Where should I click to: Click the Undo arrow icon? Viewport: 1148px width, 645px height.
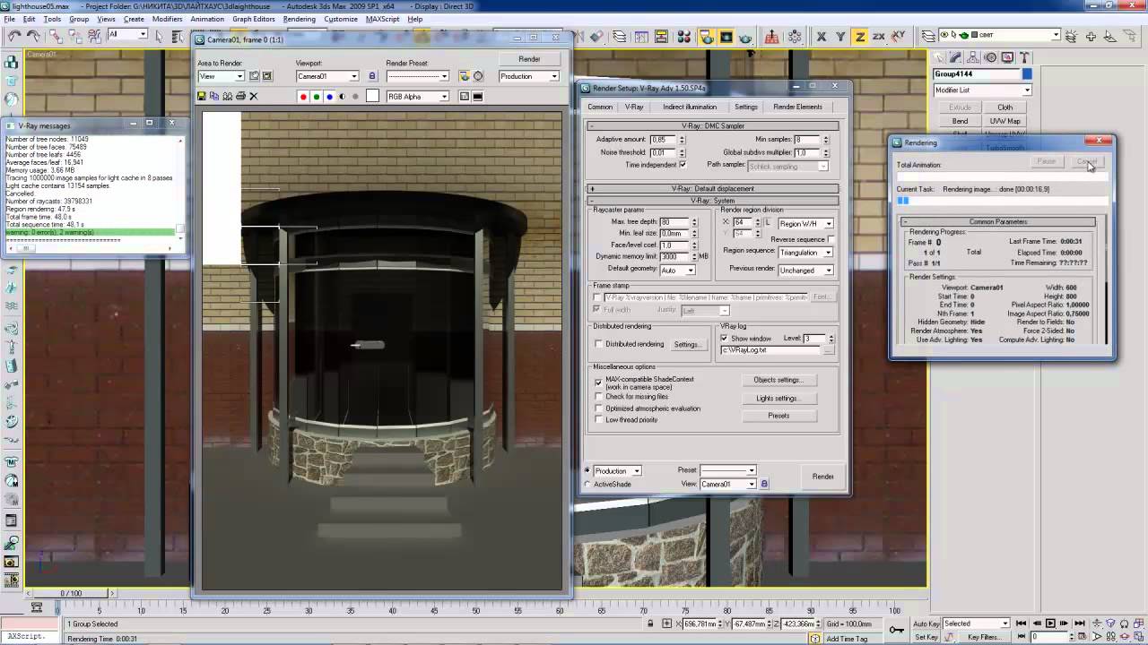pyautogui.click(x=14, y=36)
